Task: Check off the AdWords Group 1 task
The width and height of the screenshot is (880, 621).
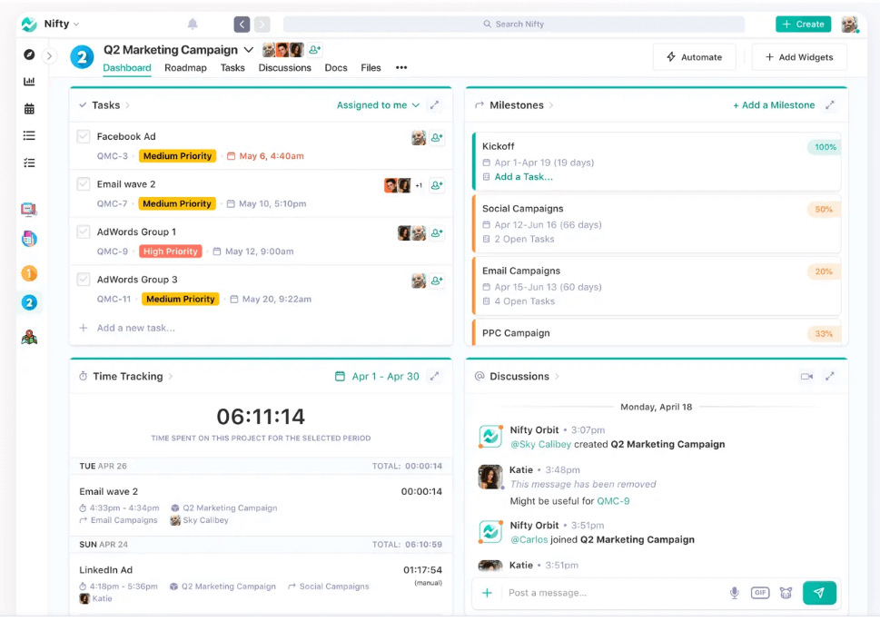Action: click(84, 232)
